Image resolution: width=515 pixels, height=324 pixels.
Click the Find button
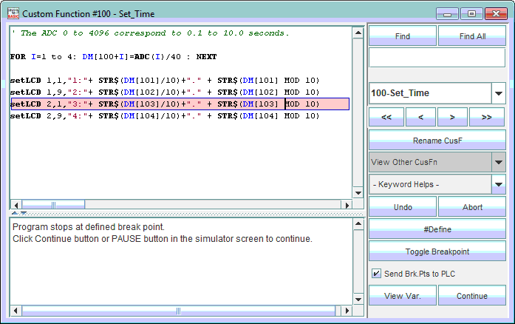tap(403, 36)
